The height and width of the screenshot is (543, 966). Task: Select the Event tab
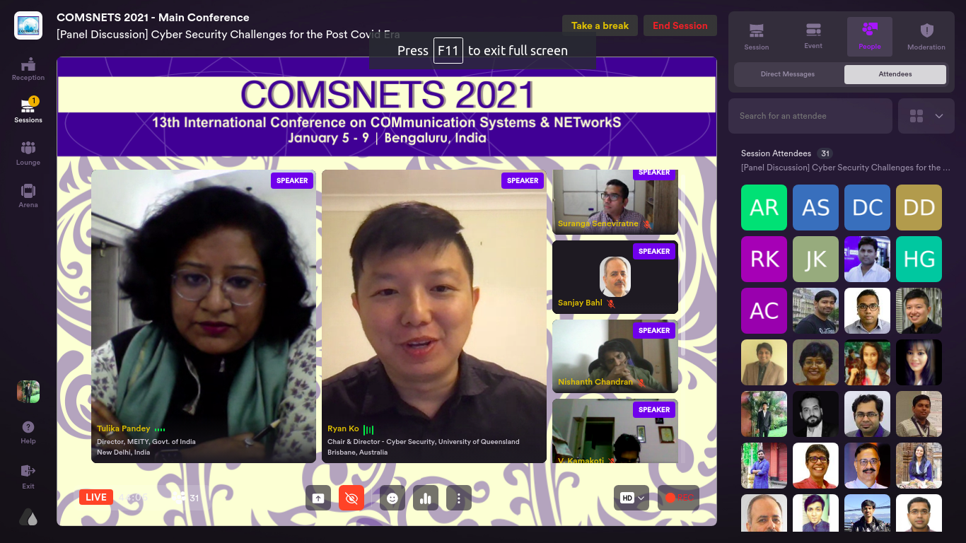pyautogui.click(x=813, y=37)
